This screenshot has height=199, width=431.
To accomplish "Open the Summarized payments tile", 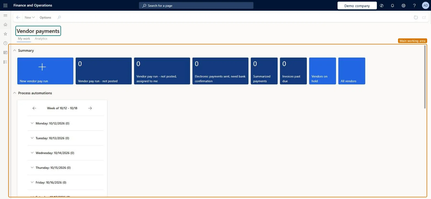I will click(x=264, y=71).
